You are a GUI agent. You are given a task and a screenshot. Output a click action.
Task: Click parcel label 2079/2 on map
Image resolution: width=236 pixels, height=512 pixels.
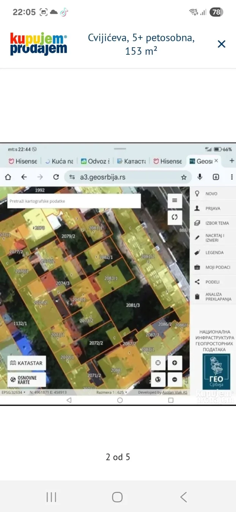point(68,236)
